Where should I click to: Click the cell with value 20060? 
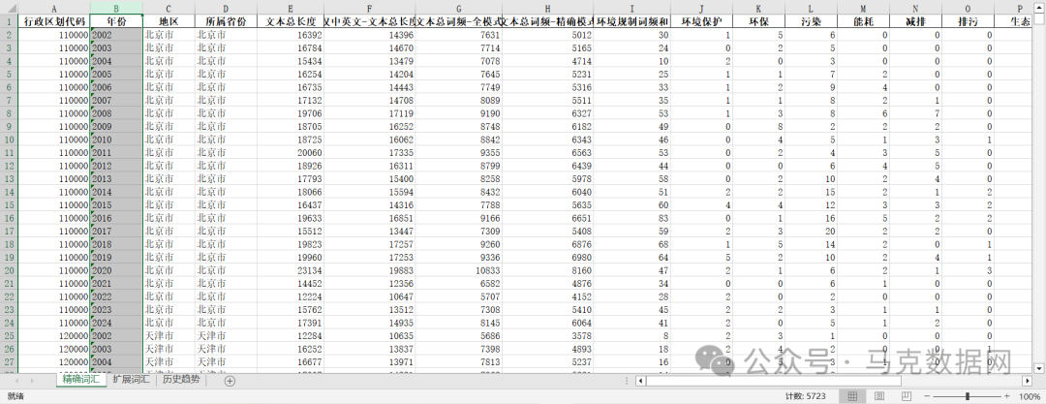click(291, 152)
